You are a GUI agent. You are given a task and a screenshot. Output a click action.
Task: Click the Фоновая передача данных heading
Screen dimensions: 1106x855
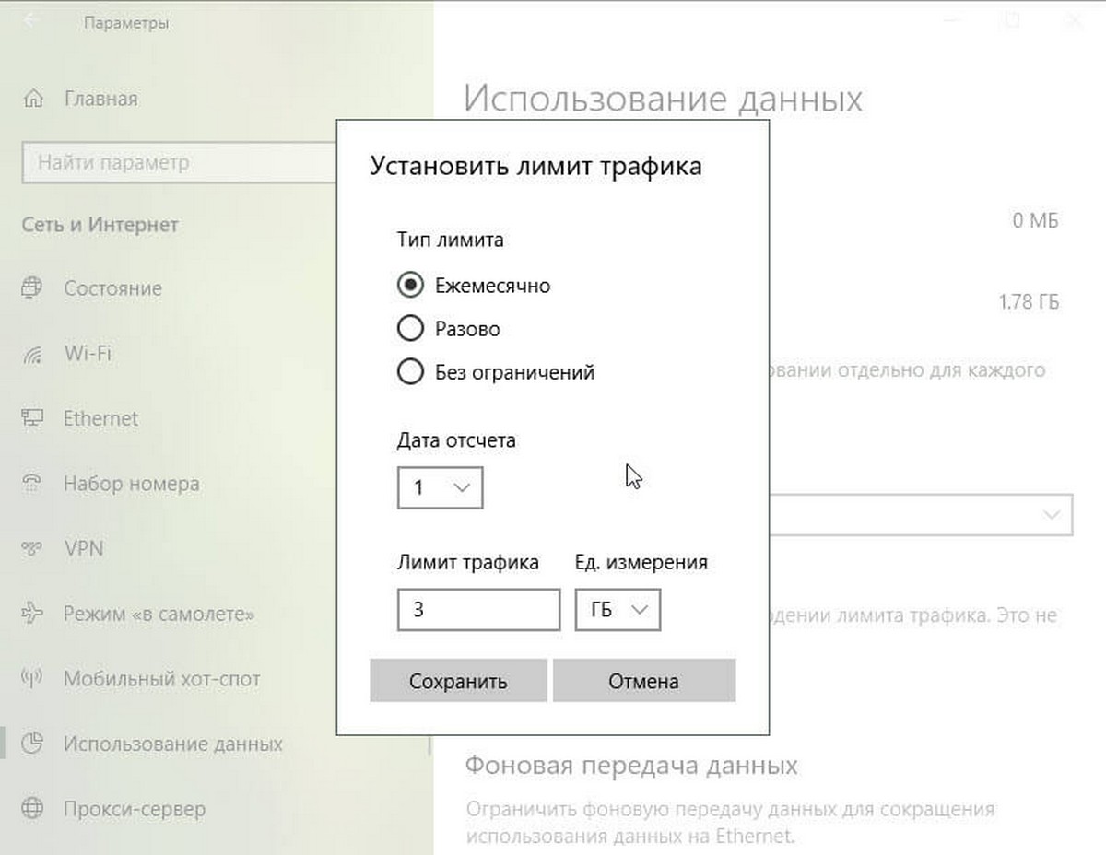(x=631, y=766)
